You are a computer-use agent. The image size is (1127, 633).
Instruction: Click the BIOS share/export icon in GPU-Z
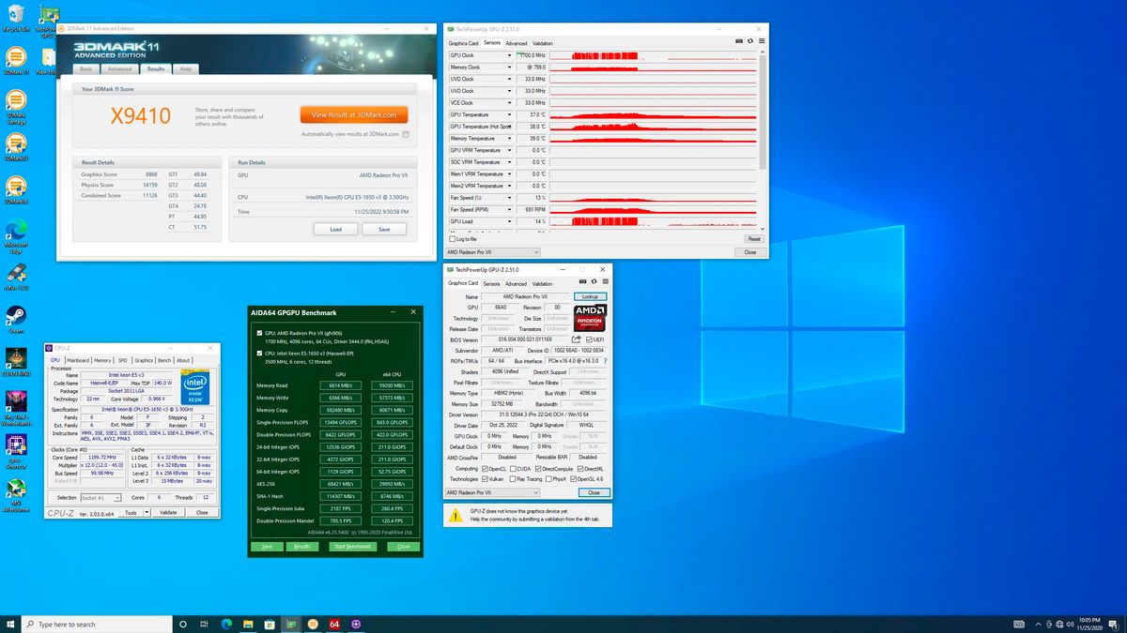pos(576,339)
